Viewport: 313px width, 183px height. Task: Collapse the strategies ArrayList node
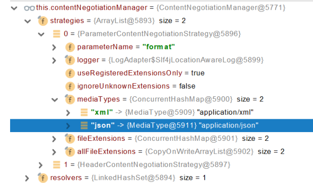pos(28,21)
